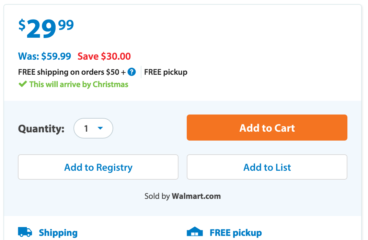The height and width of the screenshot is (240, 368).
Task: Click the $29.99 current price
Action: [x=46, y=29]
